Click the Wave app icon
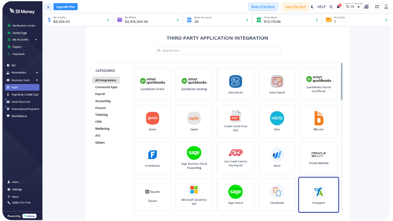The image size is (393, 221). [x=277, y=155]
